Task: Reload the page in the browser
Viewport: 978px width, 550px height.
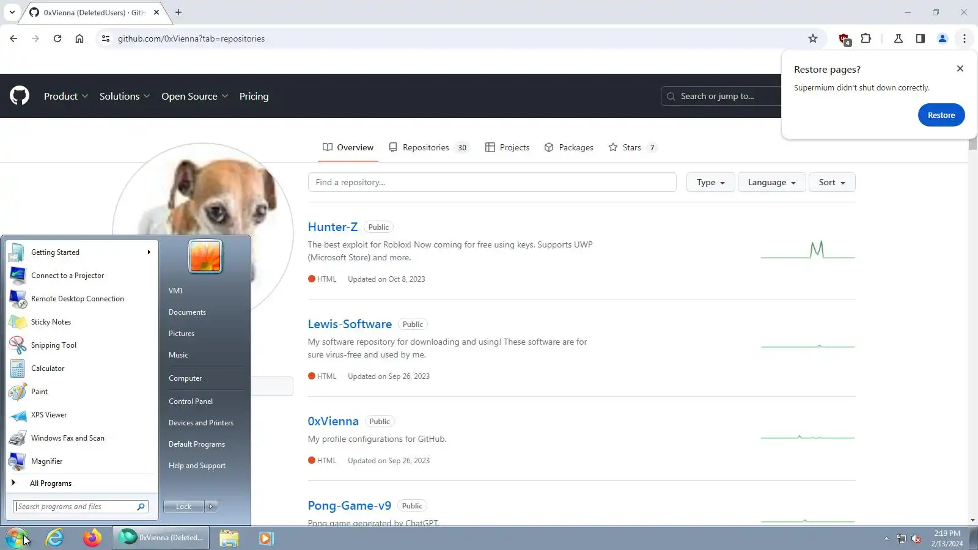Action: pos(57,38)
